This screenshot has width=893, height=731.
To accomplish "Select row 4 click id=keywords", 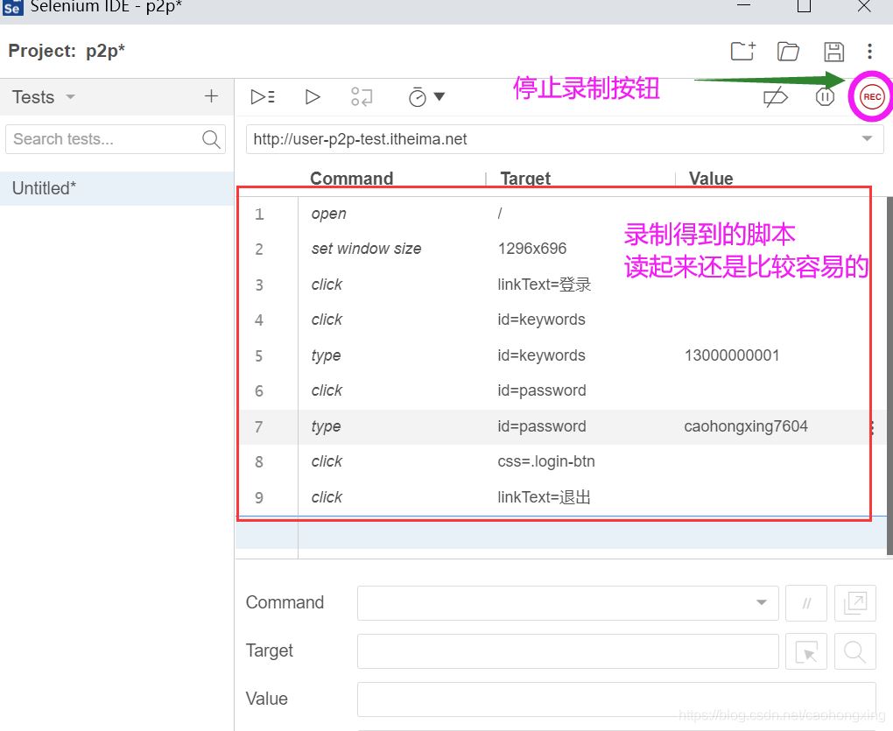I will [x=561, y=320].
